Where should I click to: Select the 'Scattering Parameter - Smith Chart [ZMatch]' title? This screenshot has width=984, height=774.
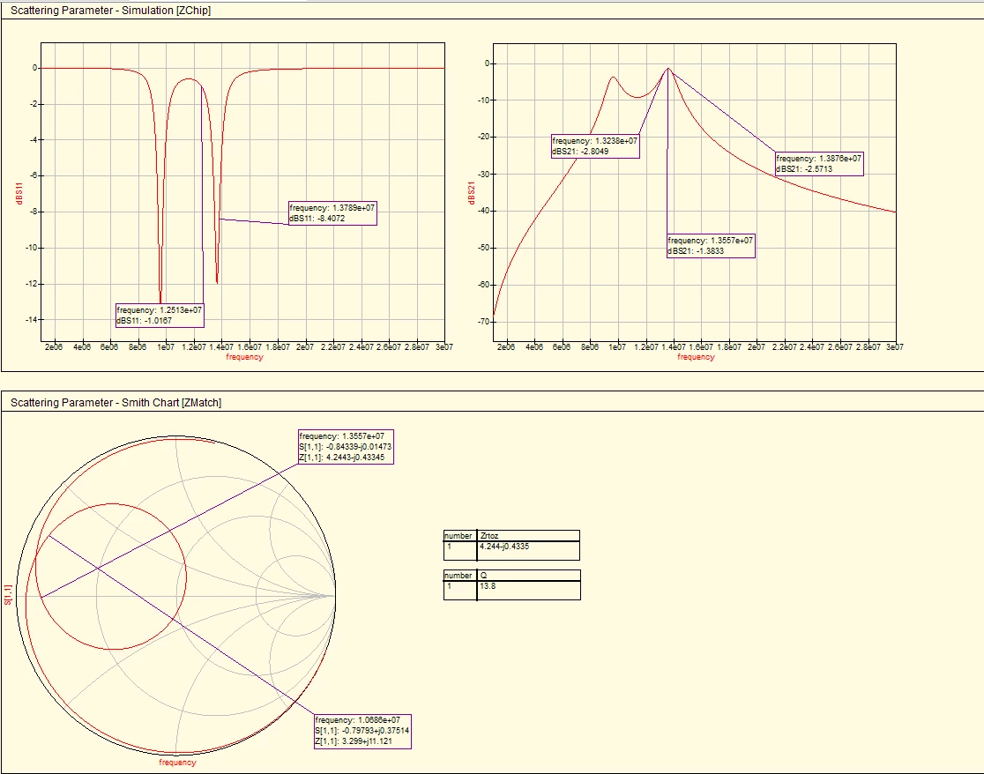tap(116, 403)
